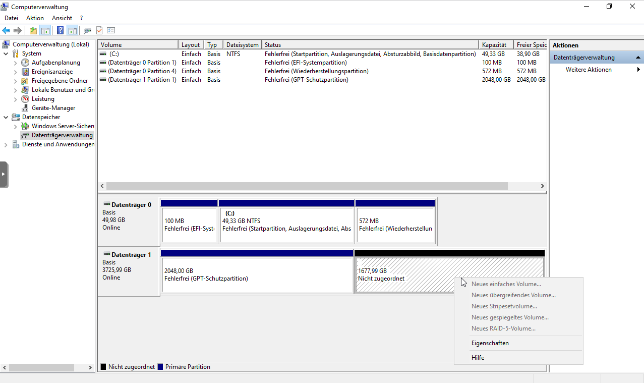This screenshot has width=644, height=383.
Task: Expand Lokale Benutzer und Gruppen node
Action: point(16,90)
